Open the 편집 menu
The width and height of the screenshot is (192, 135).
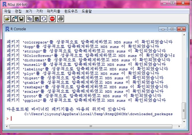(x=18, y=11)
